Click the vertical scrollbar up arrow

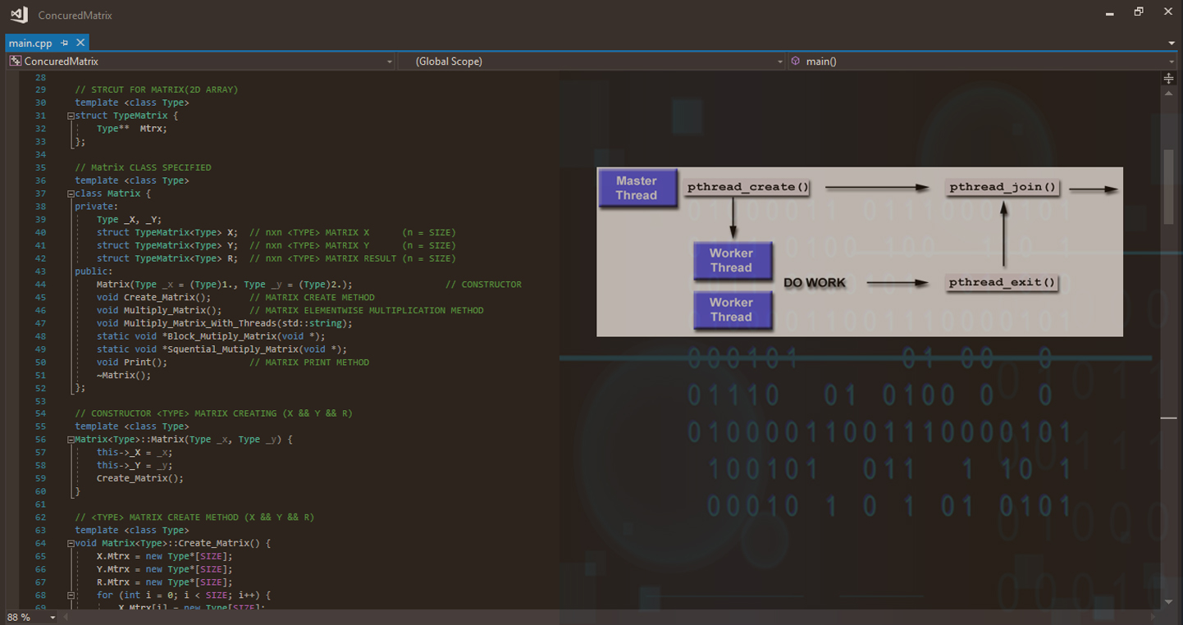click(1169, 94)
